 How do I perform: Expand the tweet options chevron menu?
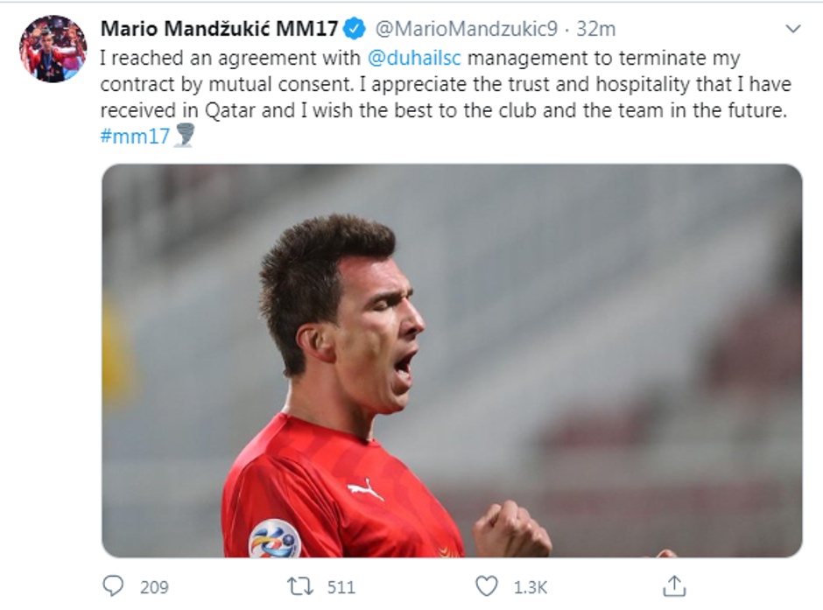click(x=793, y=29)
